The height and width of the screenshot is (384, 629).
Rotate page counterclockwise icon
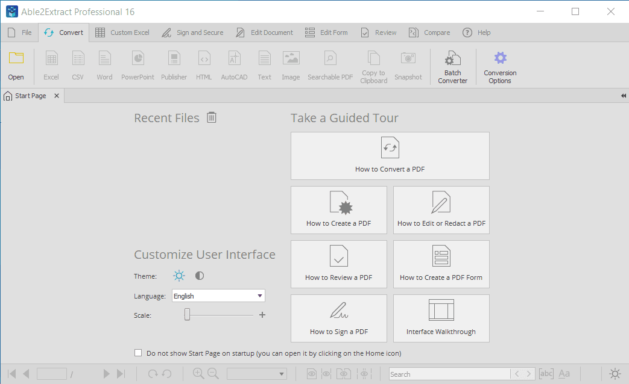(167, 374)
